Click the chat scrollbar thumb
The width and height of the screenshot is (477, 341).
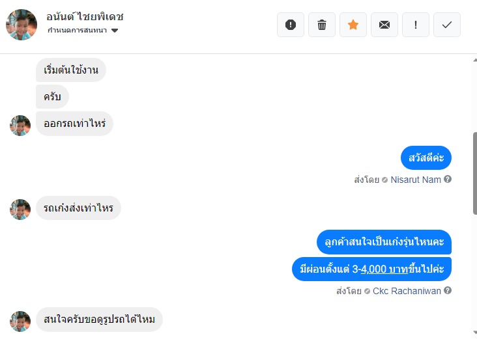[474, 172]
